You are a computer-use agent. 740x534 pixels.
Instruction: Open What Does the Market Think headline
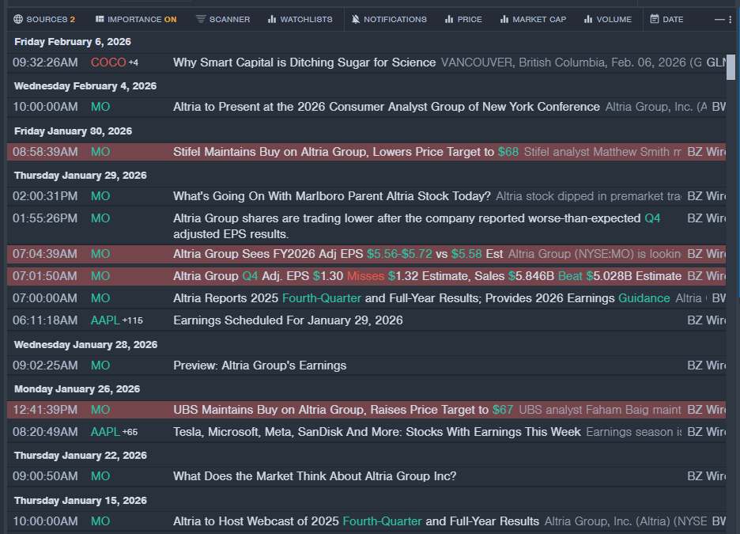315,476
